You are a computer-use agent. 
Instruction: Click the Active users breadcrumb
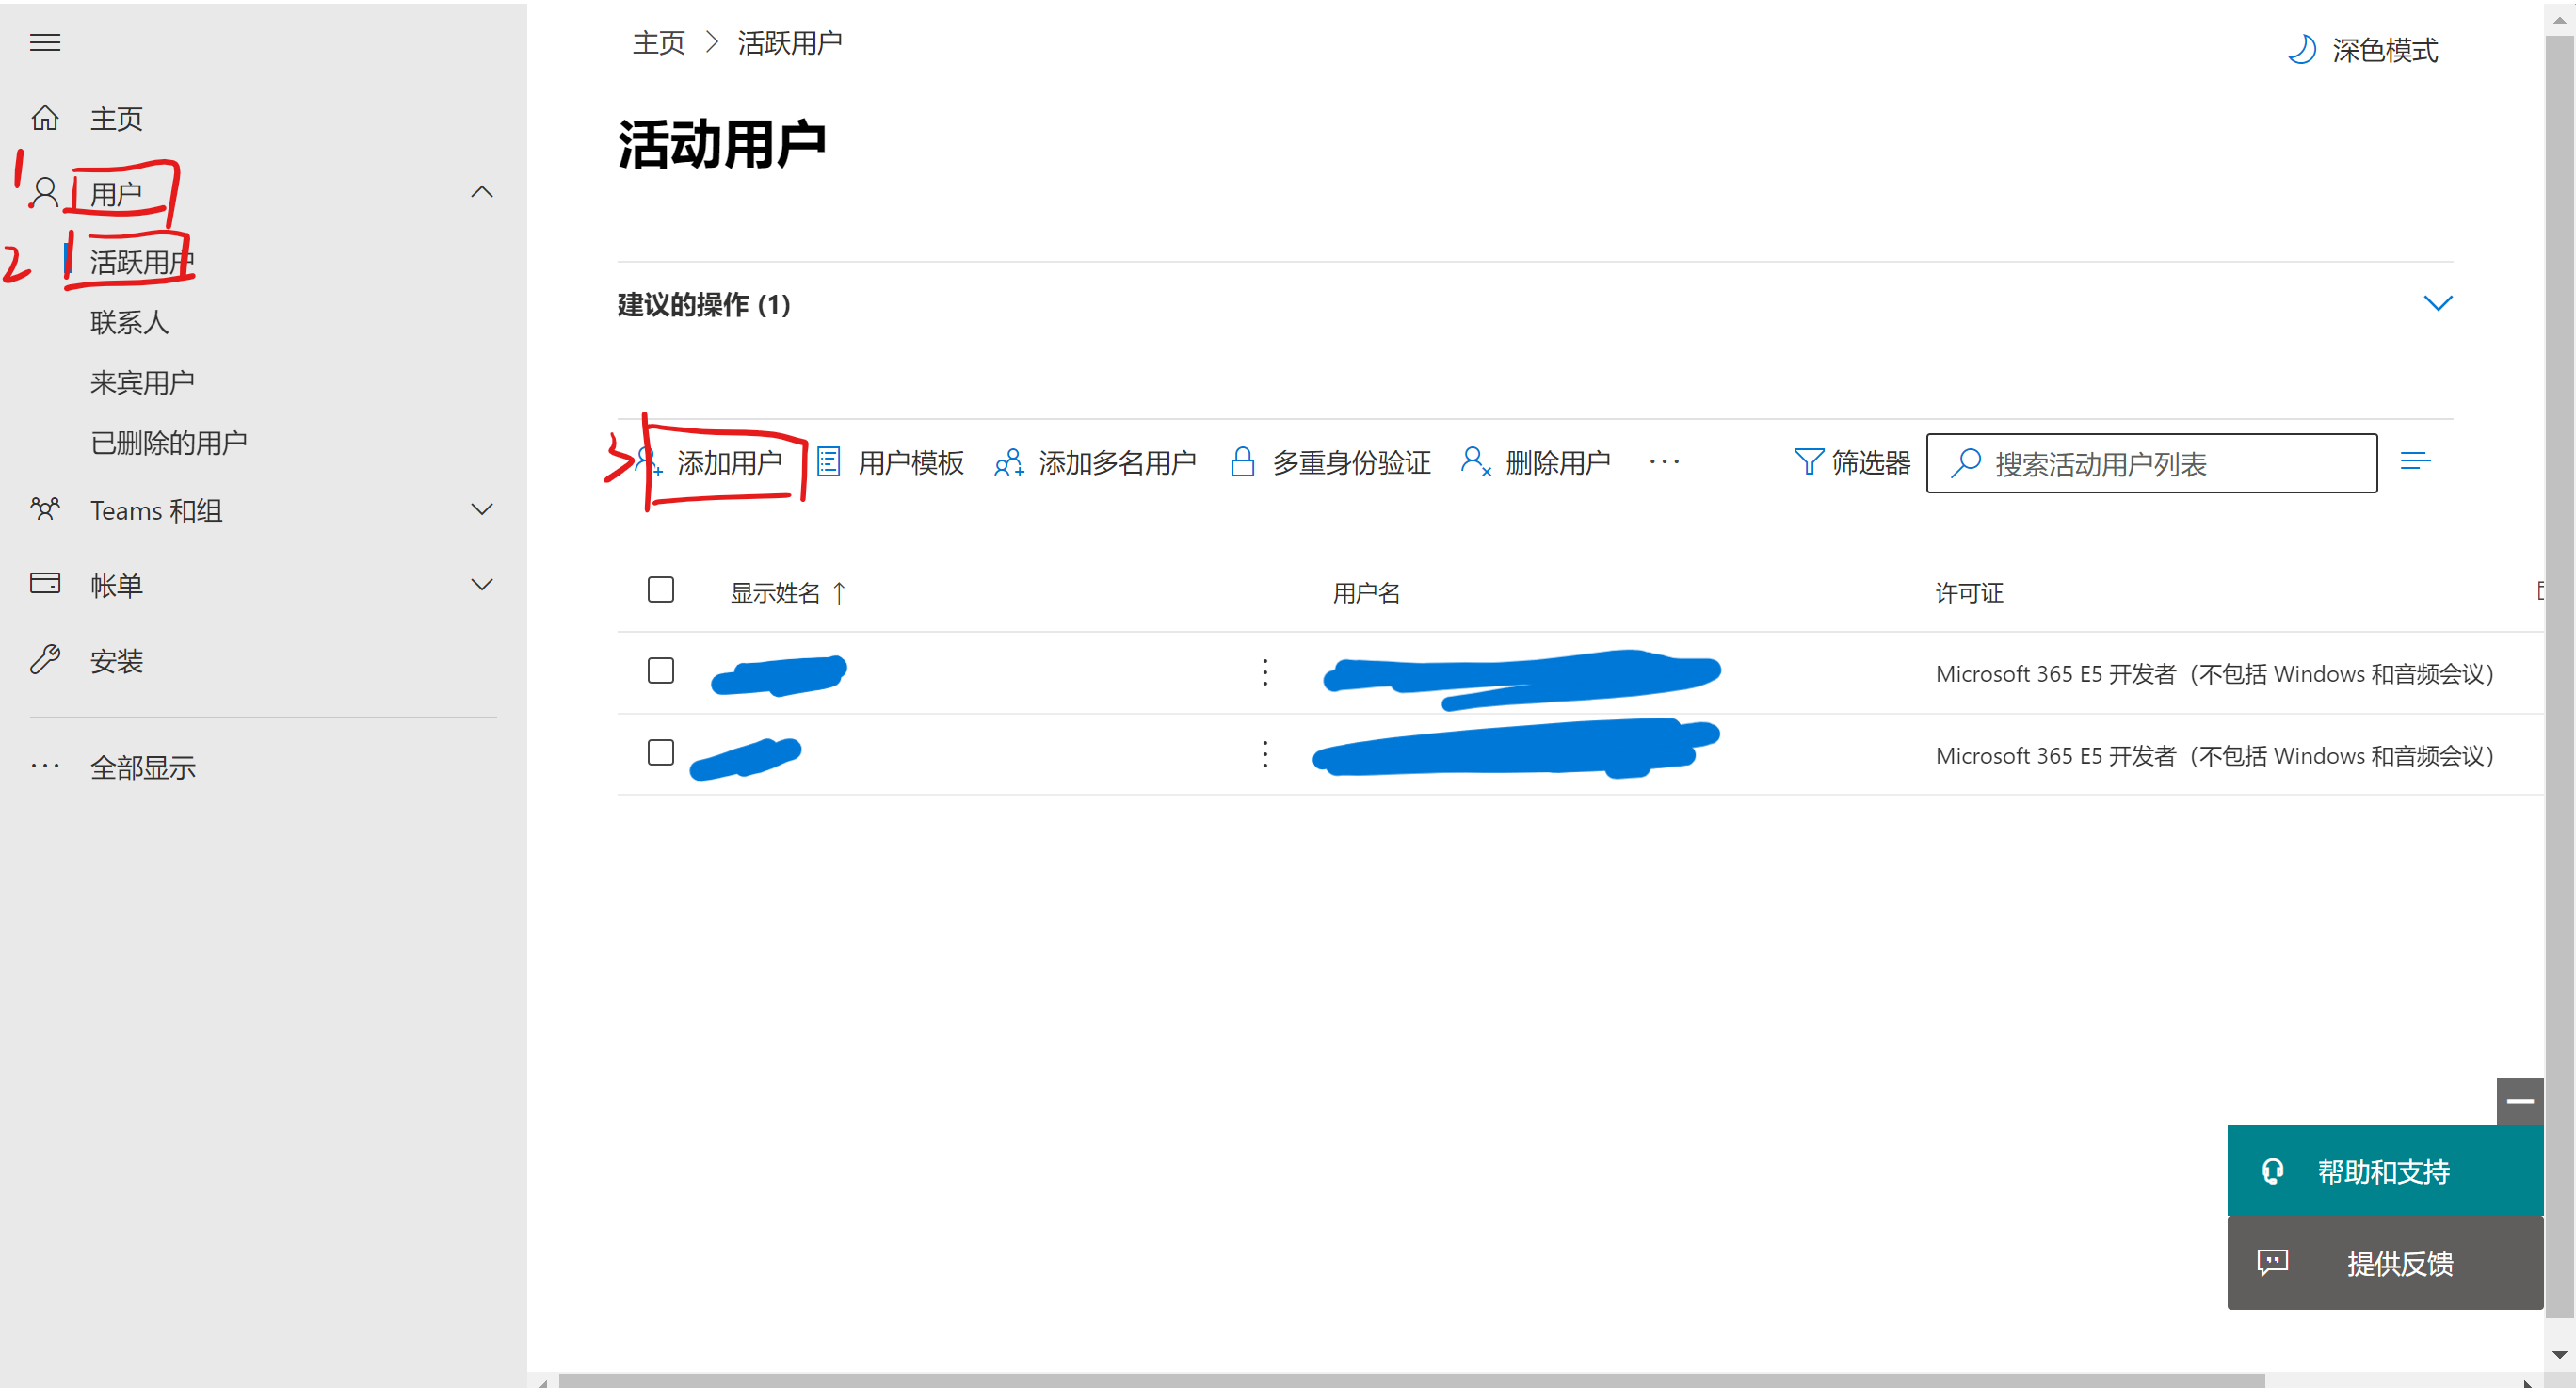pyautogui.click(x=789, y=42)
